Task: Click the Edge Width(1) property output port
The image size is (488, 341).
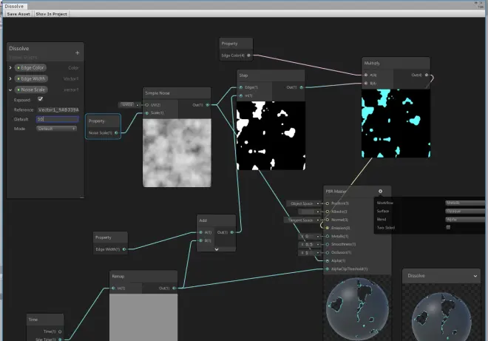Action: 124,249
